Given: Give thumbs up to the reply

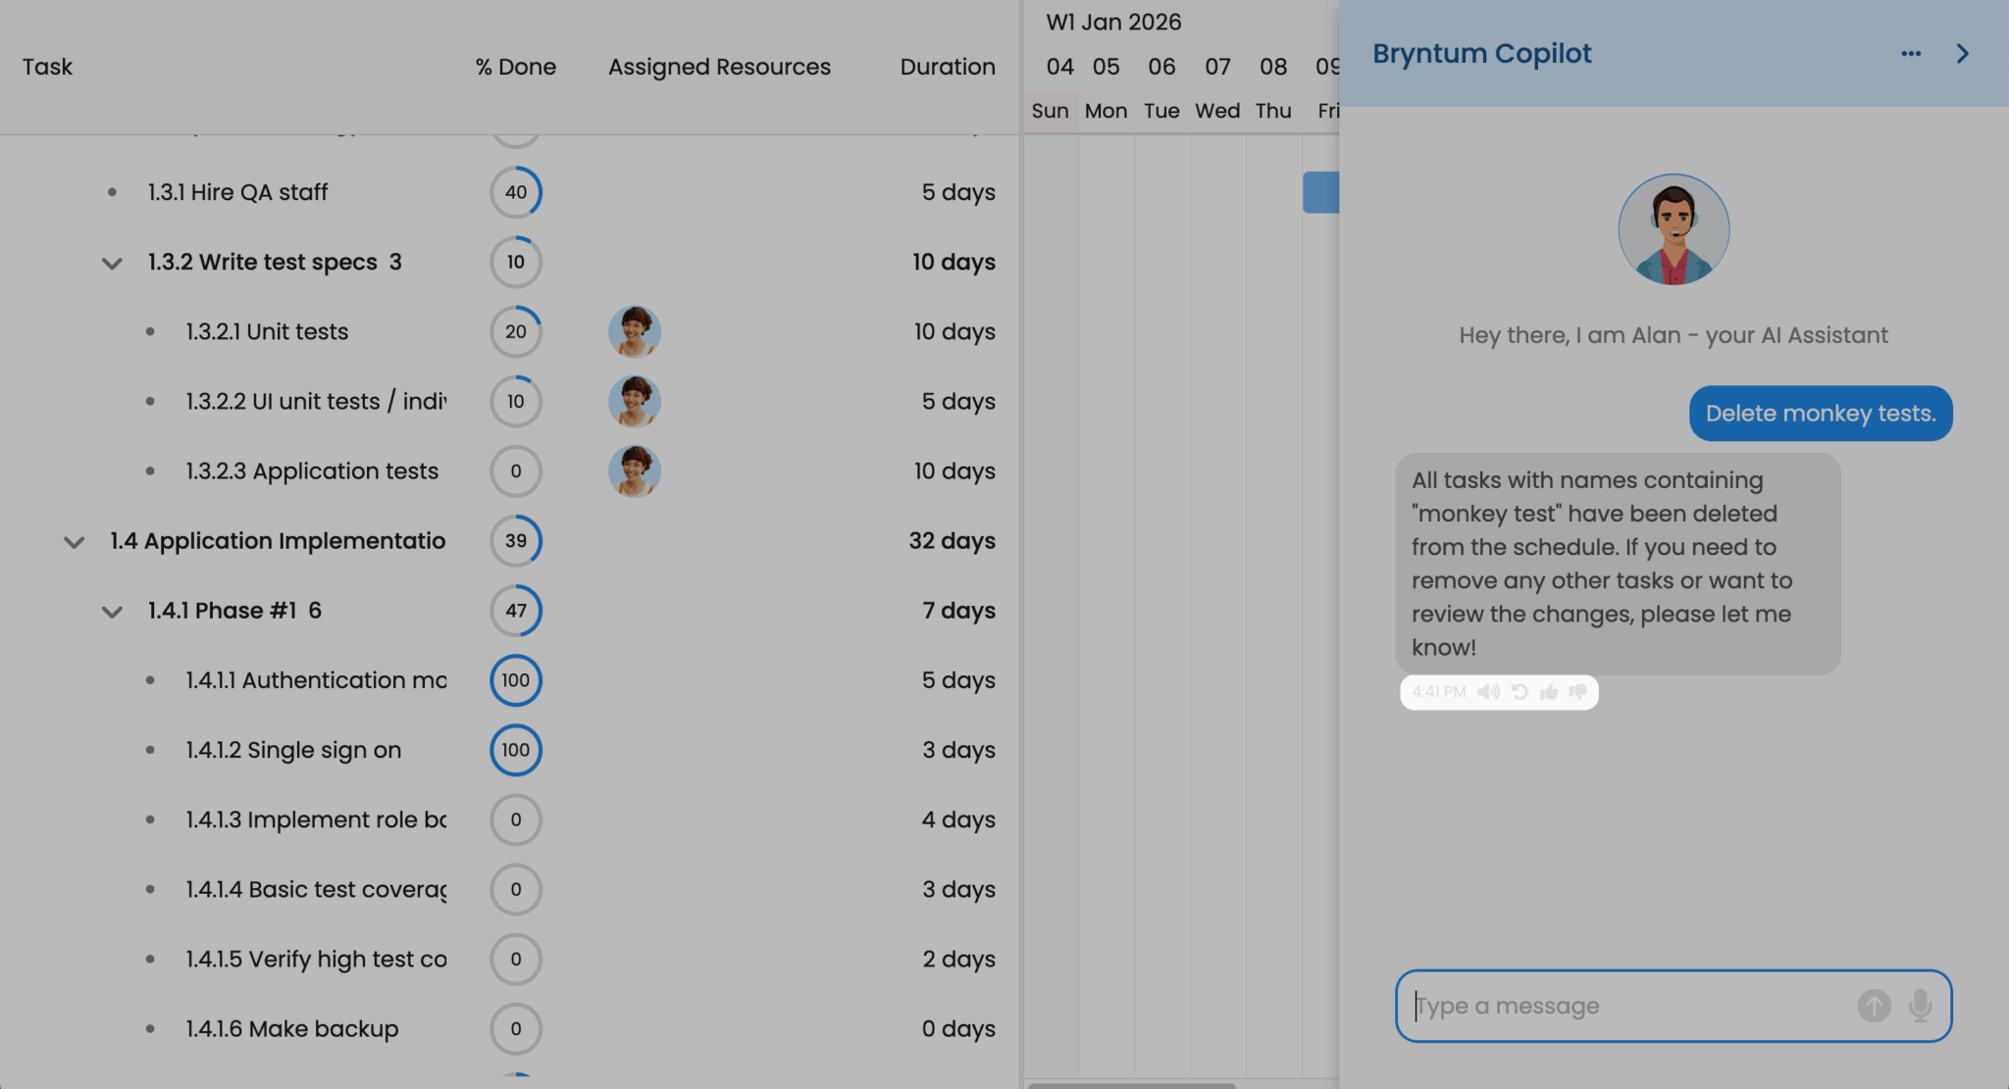Looking at the screenshot, I should (x=1549, y=692).
